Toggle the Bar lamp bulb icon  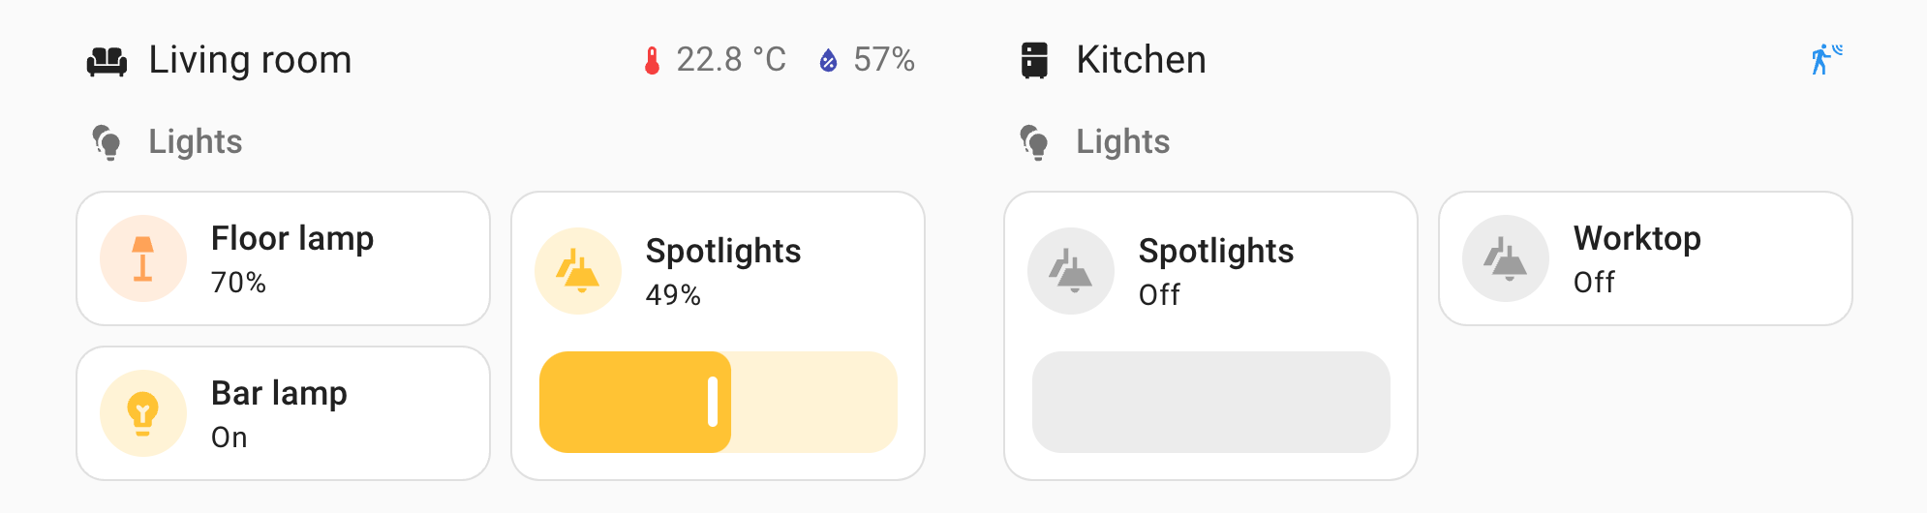point(143,413)
